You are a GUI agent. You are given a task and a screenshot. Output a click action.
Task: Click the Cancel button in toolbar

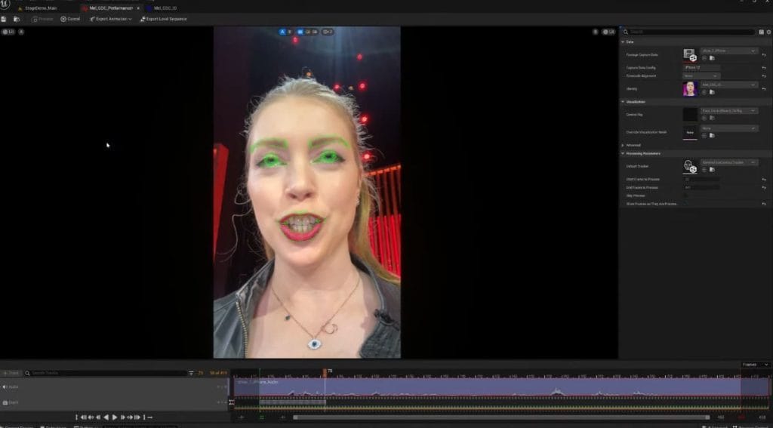(x=70, y=19)
